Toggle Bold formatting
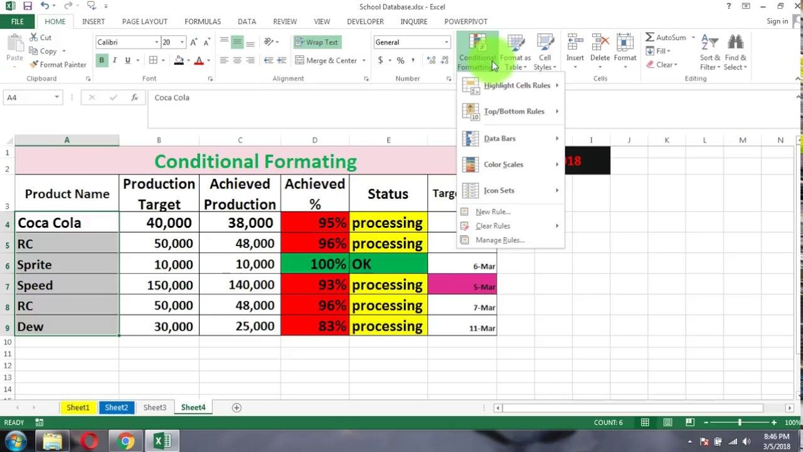803x452 pixels. click(x=101, y=60)
